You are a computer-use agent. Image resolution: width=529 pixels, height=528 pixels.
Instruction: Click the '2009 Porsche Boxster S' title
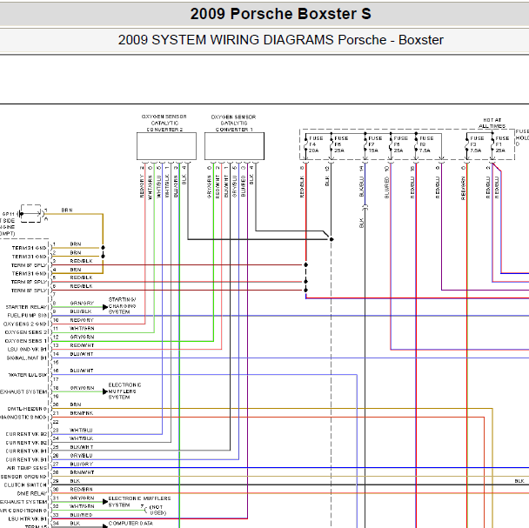(x=280, y=14)
